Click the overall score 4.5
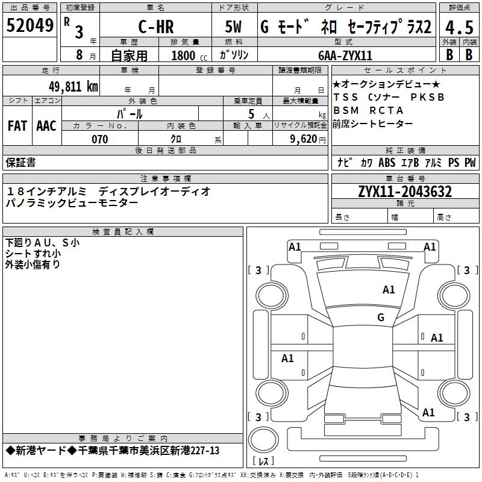482x482 pixels. (x=459, y=28)
